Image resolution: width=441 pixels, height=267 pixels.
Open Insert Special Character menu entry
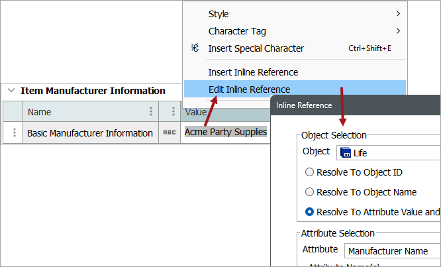pyautogui.click(x=256, y=48)
